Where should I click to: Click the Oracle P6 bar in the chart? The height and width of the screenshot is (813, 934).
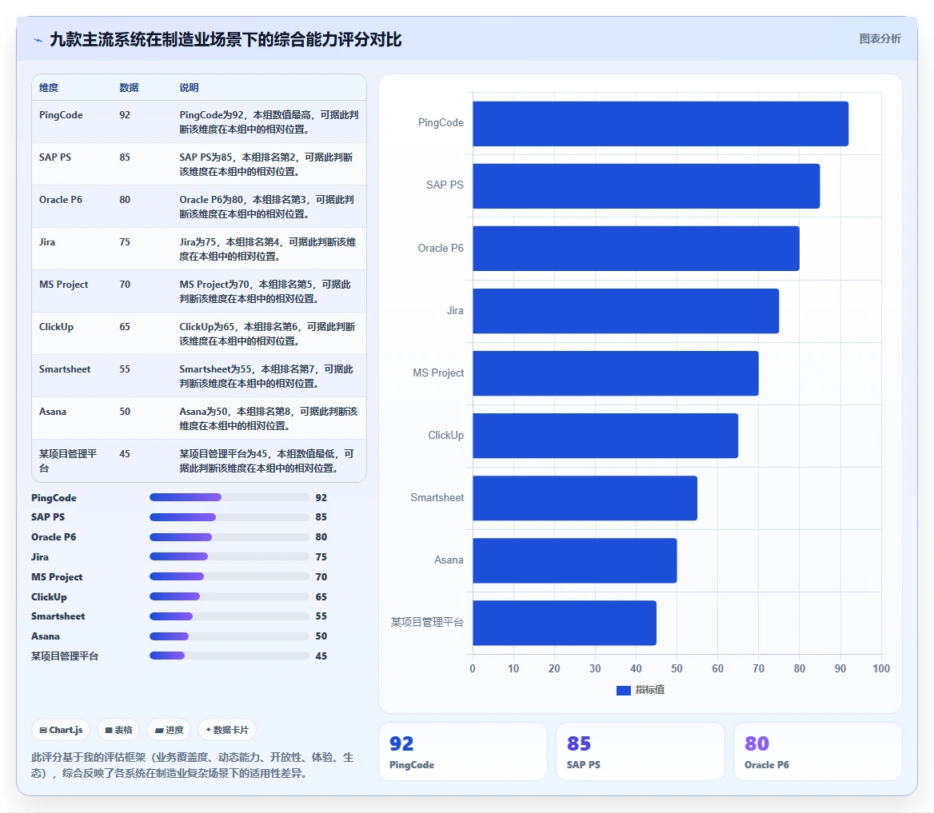(x=637, y=249)
